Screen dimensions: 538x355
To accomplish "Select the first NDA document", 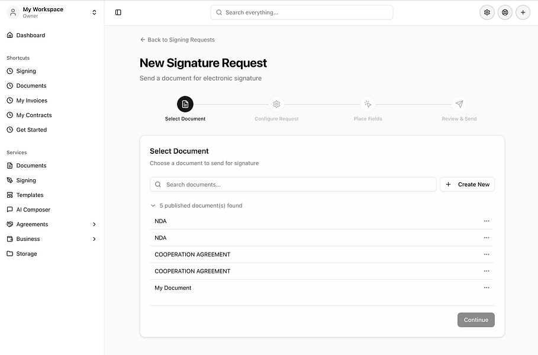I will click(x=321, y=221).
